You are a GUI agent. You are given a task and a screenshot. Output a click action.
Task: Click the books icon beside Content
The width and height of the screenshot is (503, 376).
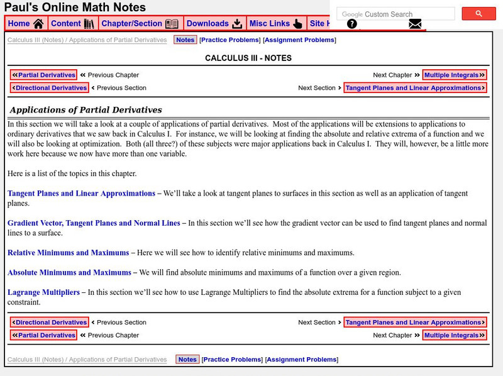point(89,24)
